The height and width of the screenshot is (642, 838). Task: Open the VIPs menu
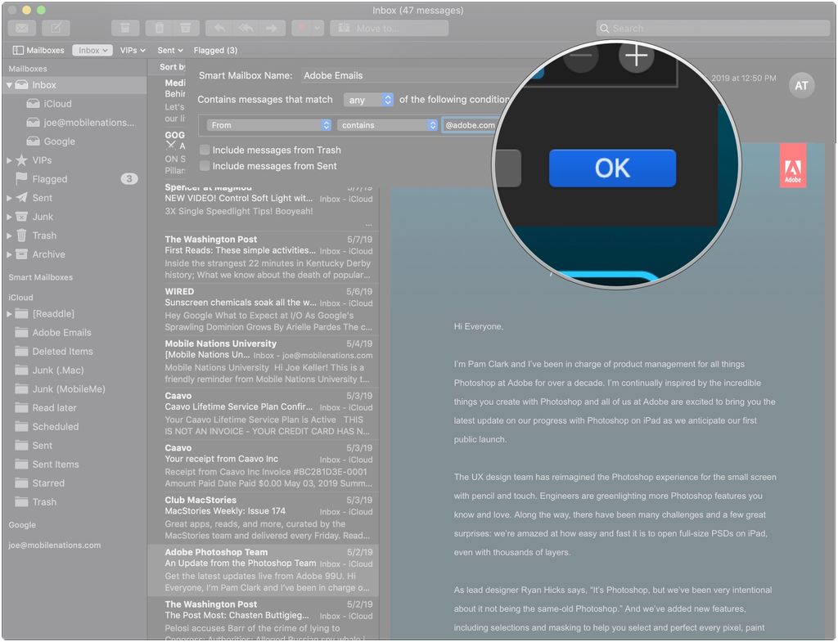[x=132, y=50]
